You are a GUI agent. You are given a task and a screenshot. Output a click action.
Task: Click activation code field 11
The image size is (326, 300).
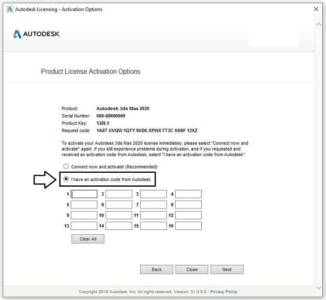153,215
